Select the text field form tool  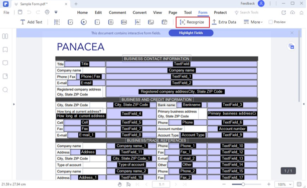57,22
